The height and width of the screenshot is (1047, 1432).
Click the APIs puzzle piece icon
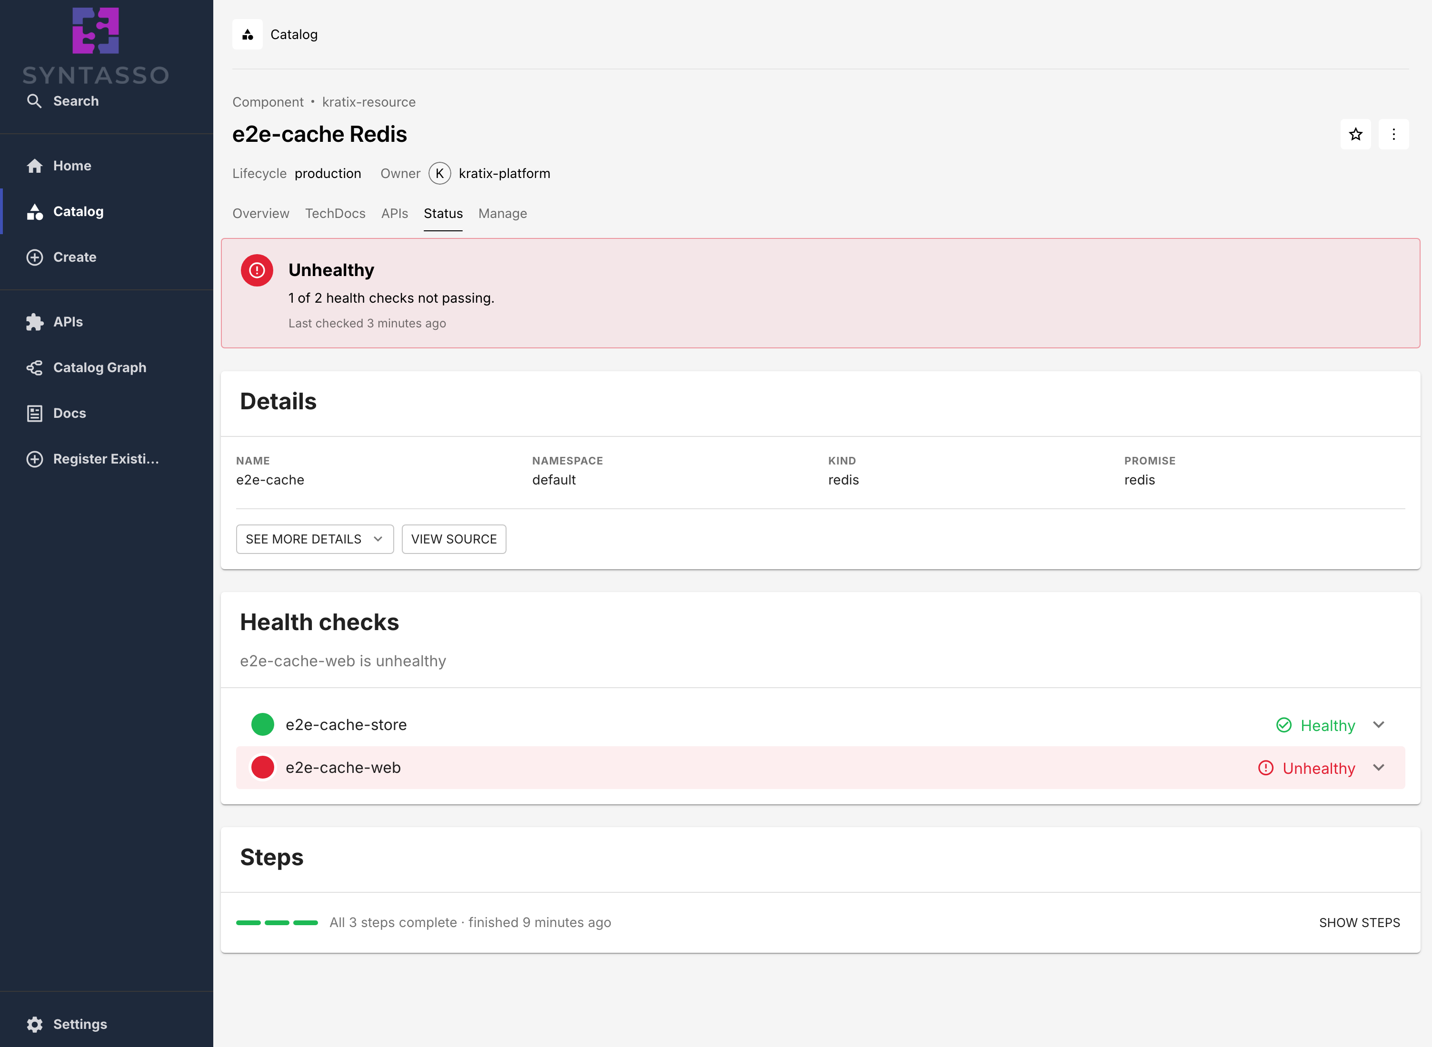pyautogui.click(x=34, y=322)
